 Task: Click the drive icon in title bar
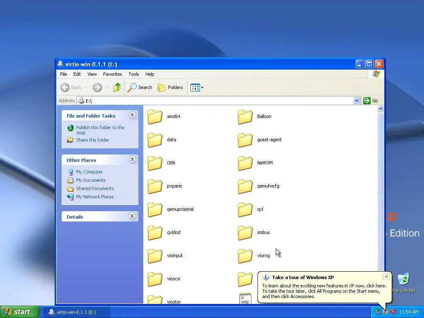pos(60,64)
